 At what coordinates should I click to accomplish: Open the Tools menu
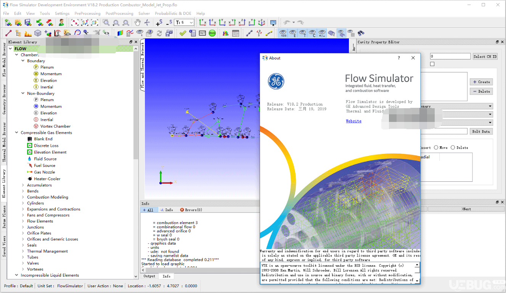pyautogui.click(x=45, y=13)
